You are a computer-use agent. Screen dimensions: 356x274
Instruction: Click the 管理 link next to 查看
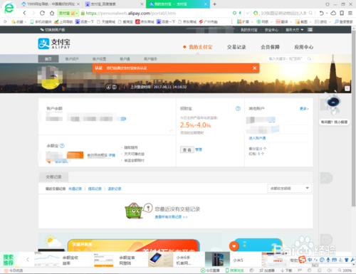(x=199, y=149)
